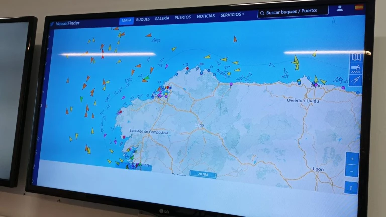Open the BUQUES menu item
The width and height of the screenshot is (386, 217).
[x=143, y=19]
